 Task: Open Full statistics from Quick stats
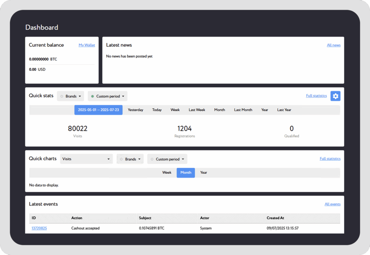(316, 96)
